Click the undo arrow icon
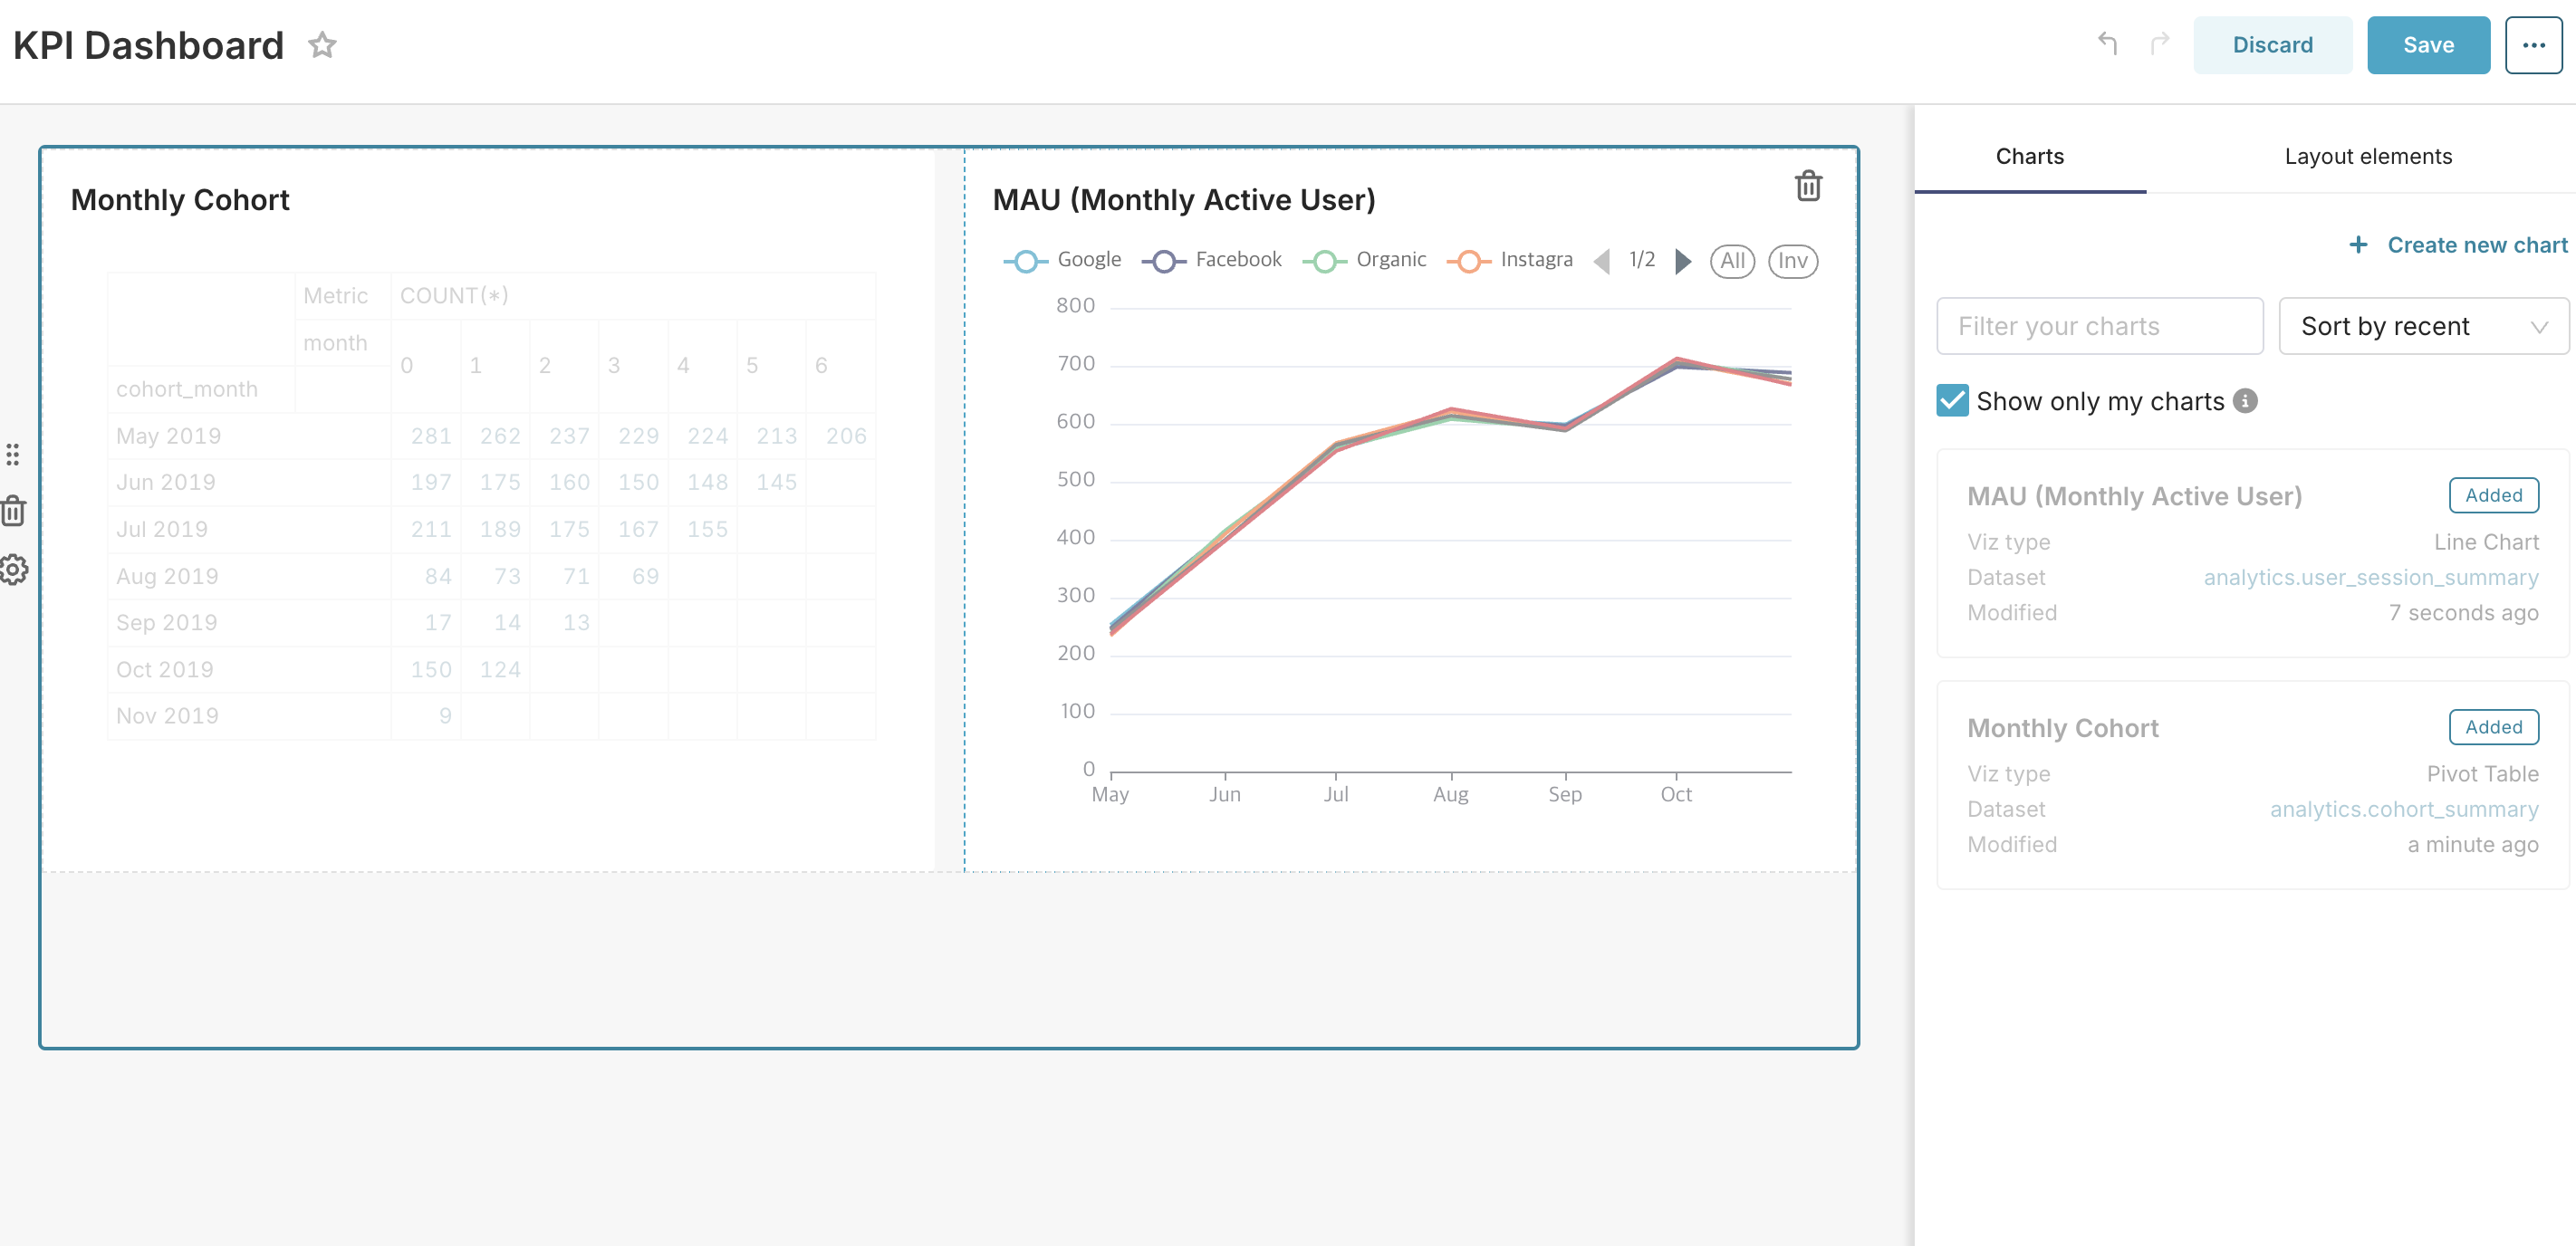 [x=2107, y=44]
